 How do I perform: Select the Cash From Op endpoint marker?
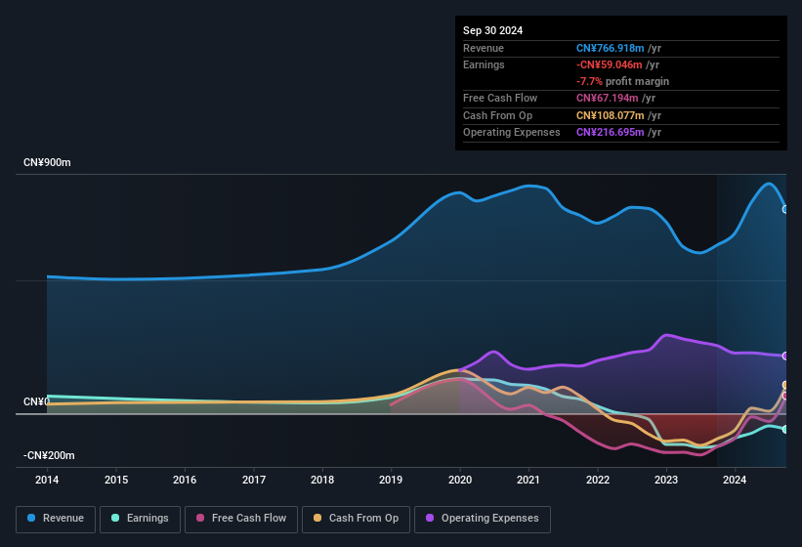(x=785, y=385)
